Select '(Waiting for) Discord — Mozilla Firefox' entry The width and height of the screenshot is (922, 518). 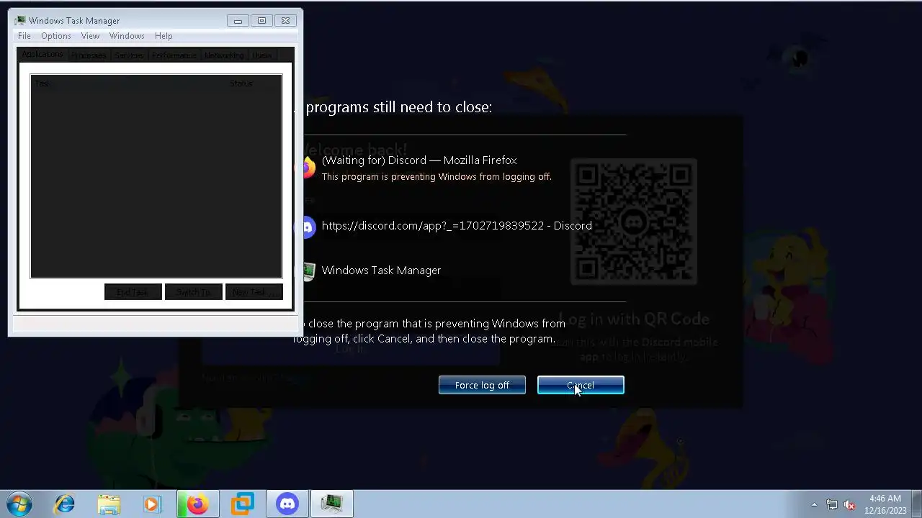click(x=419, y=160)
